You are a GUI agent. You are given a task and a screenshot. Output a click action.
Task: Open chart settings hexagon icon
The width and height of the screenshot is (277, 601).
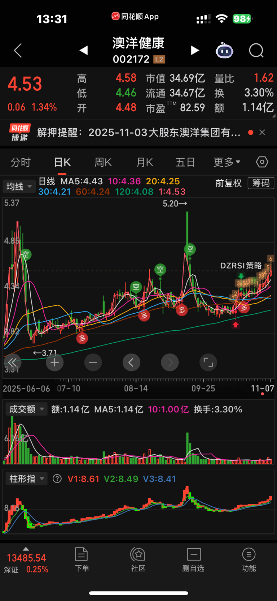coord(262,162)
